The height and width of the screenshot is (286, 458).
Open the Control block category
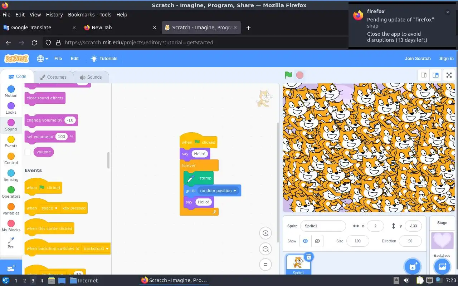click(11, 159)
